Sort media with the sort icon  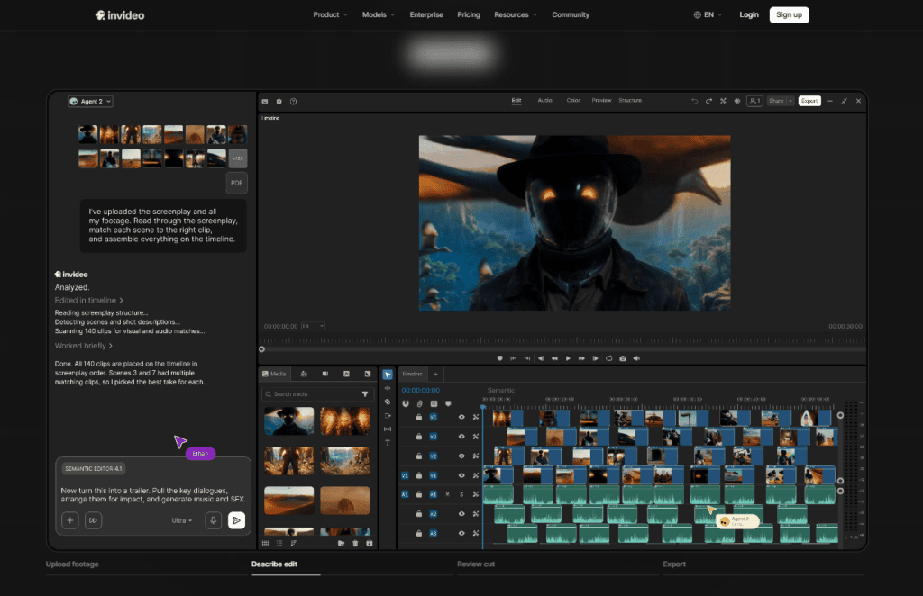tap(294, 544)
